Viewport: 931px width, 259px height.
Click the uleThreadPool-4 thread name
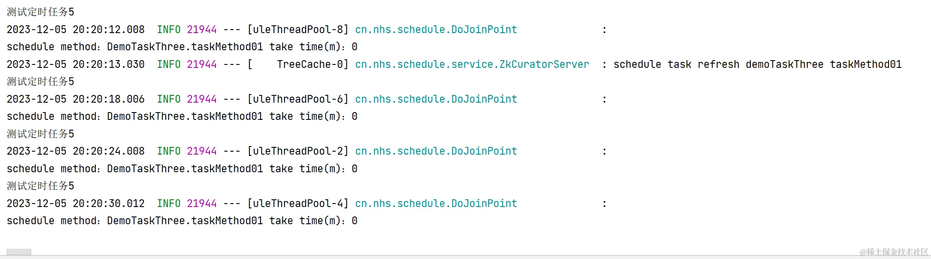pyautogui.click(x=298, y=204)
